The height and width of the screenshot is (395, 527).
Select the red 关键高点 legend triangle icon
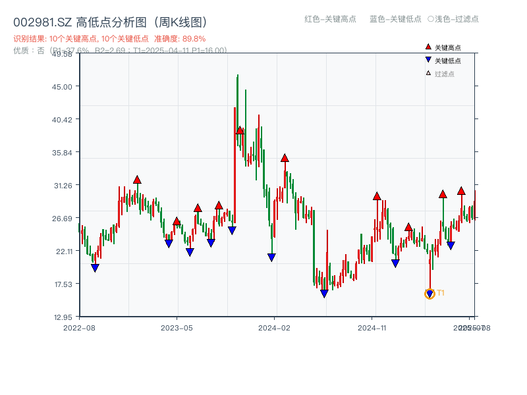click(428, 47)
